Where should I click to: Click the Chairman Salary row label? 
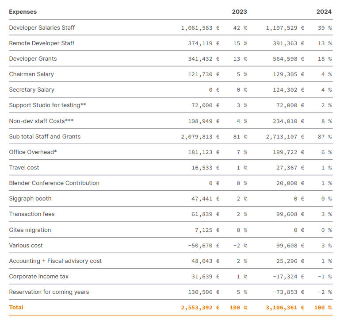coord(31,74)
